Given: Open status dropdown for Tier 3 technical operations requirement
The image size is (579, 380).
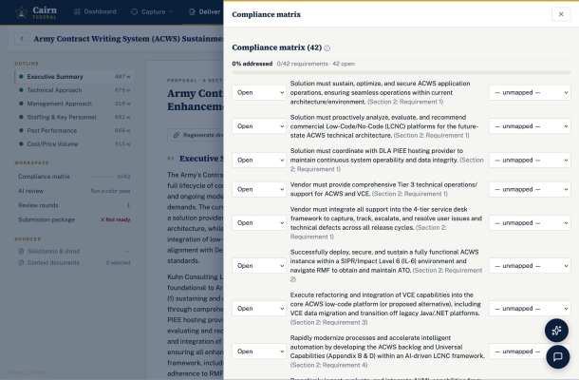Looking at the screenshot, I should click(259, 189).
